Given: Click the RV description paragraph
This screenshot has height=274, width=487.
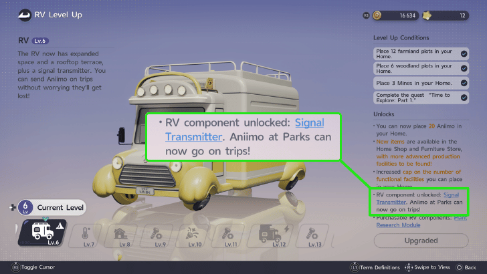Looking at the screenshot, I should tap(62, 75).
